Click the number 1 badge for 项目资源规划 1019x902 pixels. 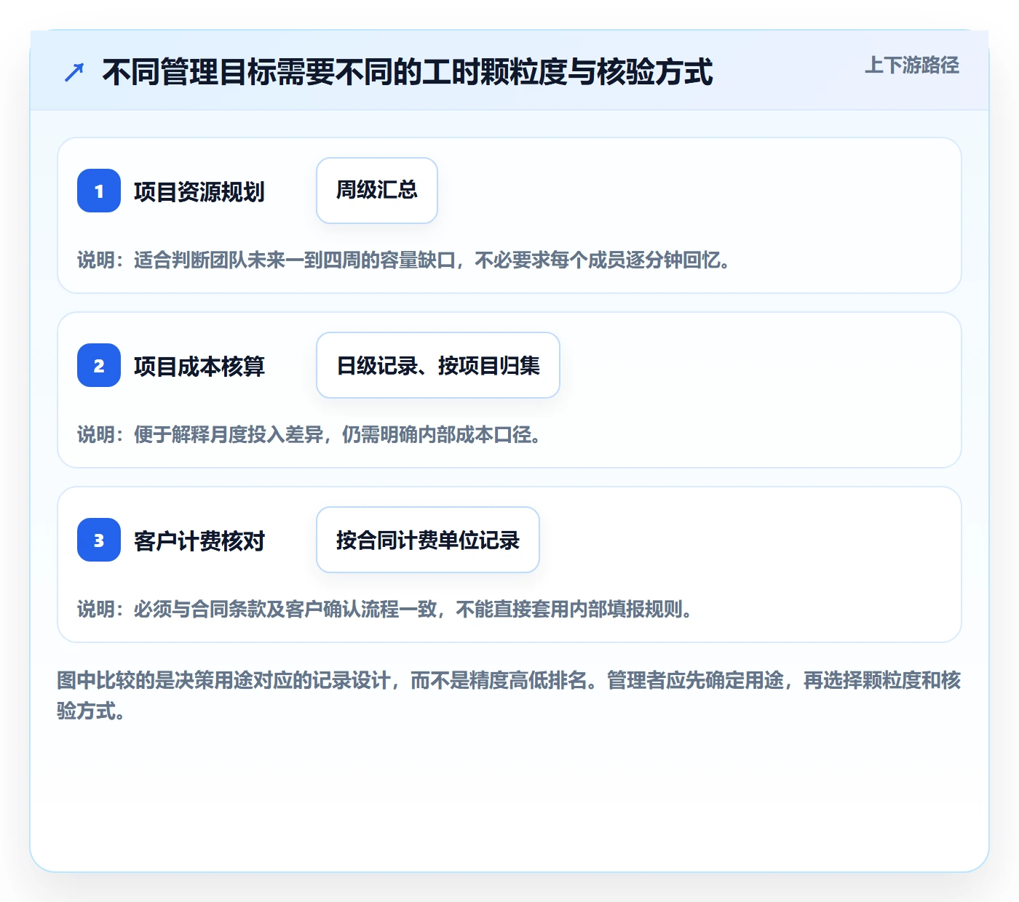(x=99, y=191)
